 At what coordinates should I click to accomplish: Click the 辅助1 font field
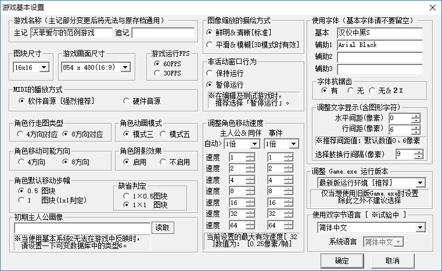click(380, 45)
